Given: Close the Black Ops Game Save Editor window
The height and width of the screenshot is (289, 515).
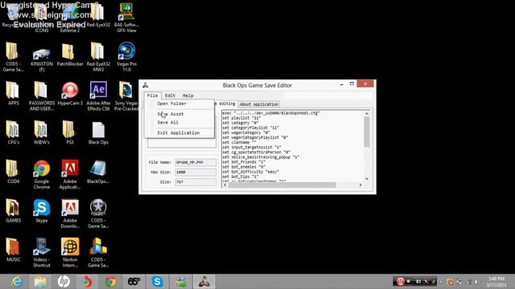Looking at the screenshot, I should click(365, 83).
